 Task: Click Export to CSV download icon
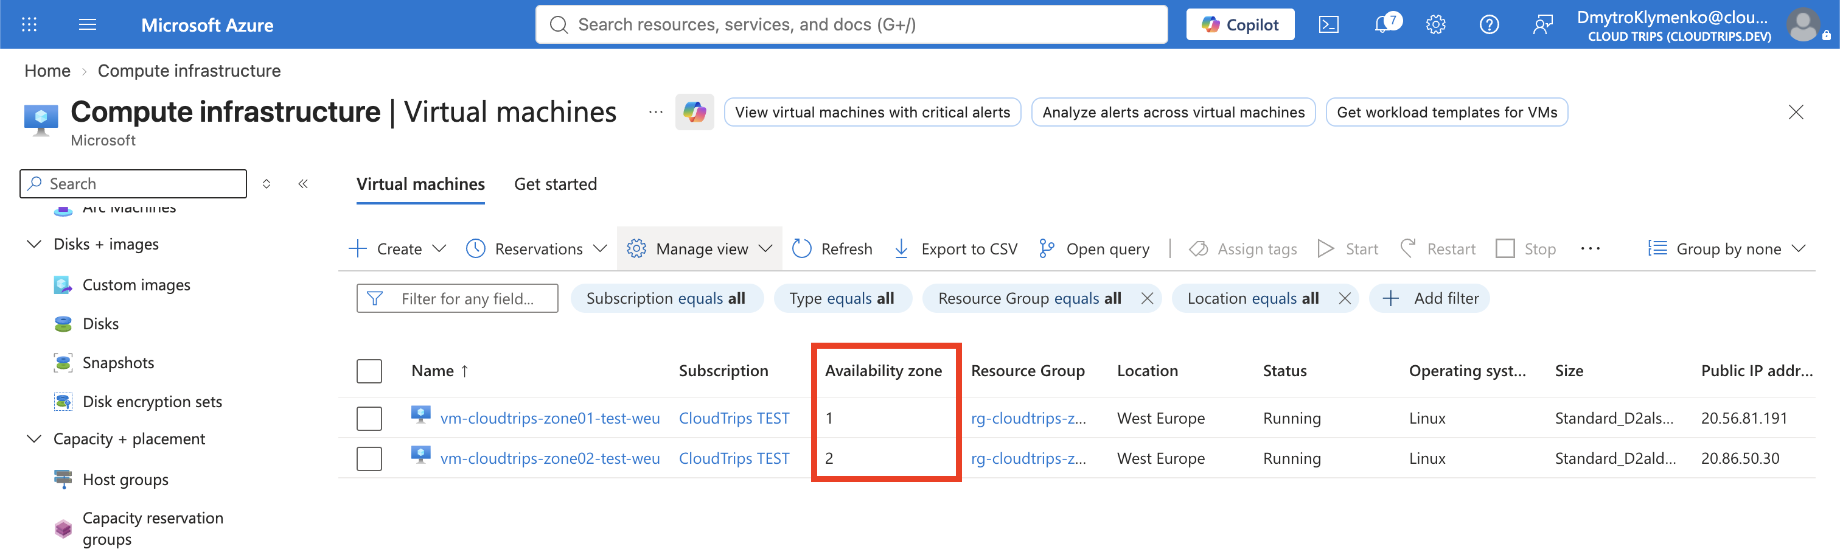tap(901, 249)
